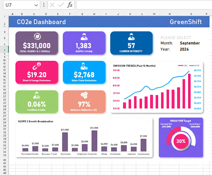The image size is (212, 175).
Task: Click into the formula bar field
Action: [144, 5]
